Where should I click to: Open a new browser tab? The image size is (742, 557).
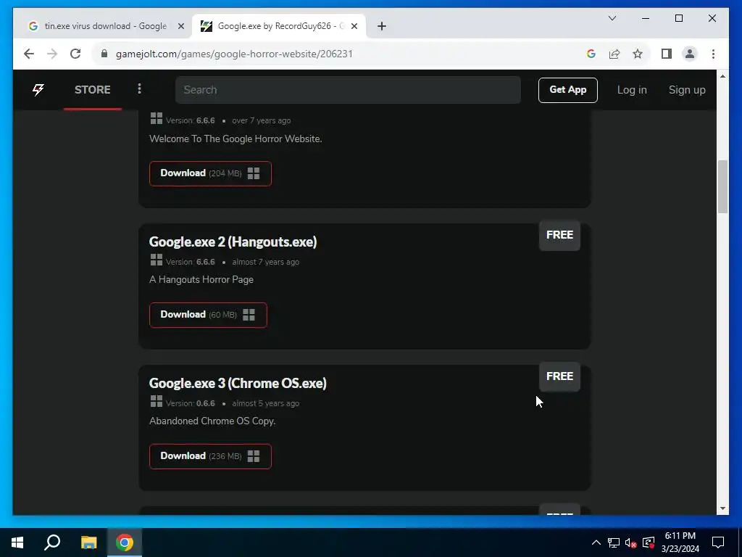[x=382, y=27]
